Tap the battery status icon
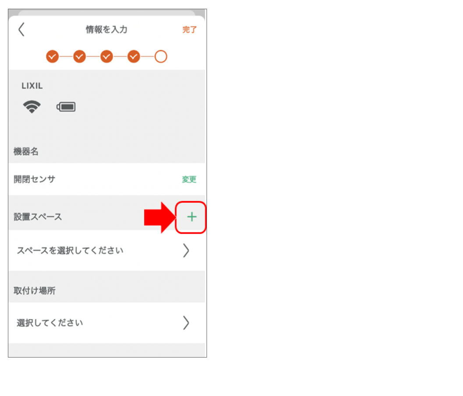This screenshot has width=463, height=396. tap(66, 107)
